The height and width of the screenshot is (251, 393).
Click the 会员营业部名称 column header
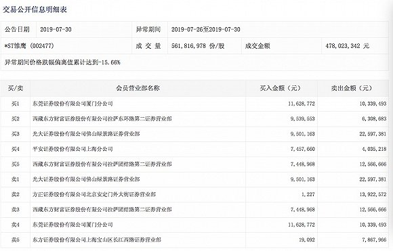click(138, 88)
